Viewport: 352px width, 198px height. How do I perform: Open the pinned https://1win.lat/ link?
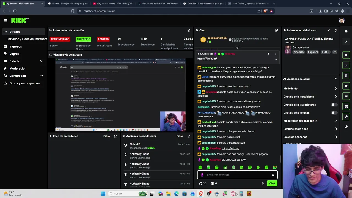tap(207, 59)
